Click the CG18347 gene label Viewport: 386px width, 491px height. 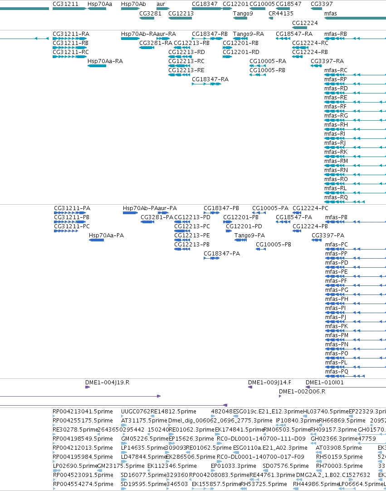click(x=205, y=4)
